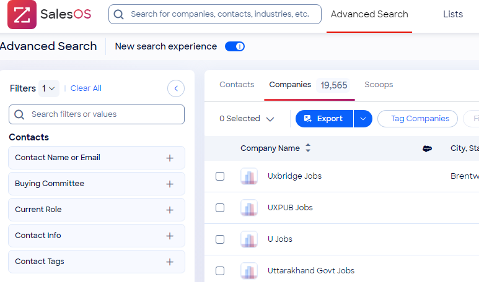Open the Filters count dropdown

pos(49,88)
